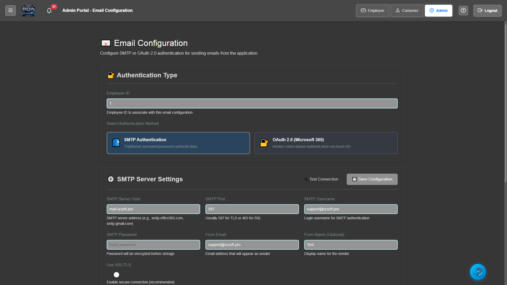Select SMTP Authentication method
Image resolution: width=507 pixels, height=285 pixels.
[x=178, y=143]
